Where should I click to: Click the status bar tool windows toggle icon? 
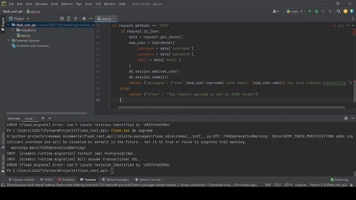(x=3, y=185)
